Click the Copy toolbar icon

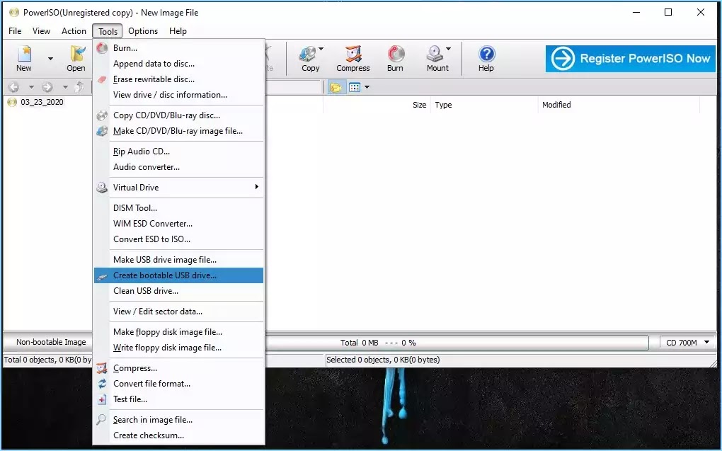pyautogui.click(x=310, y=59)
